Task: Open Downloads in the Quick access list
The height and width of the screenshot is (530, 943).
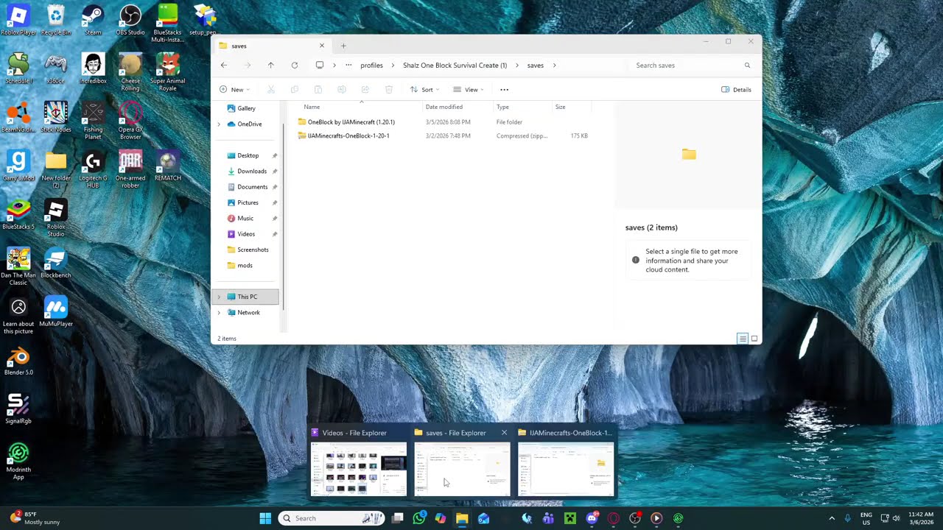Action: click(252, 172)
